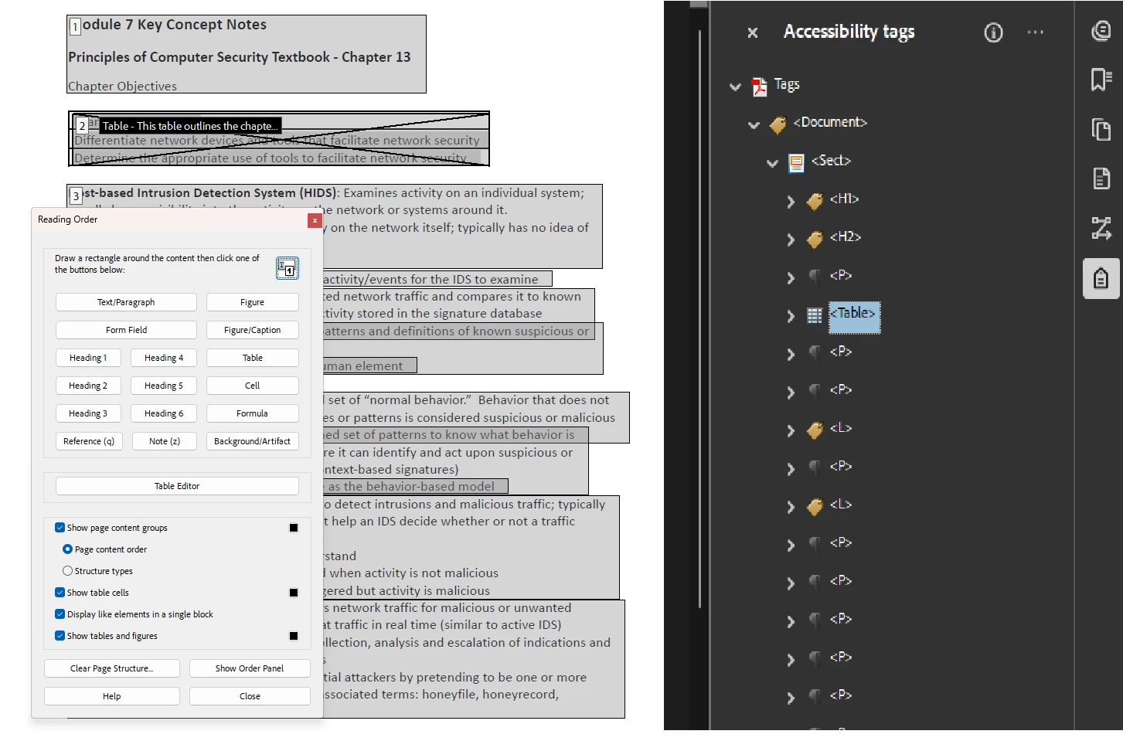Select the Page content order radio button
1123x741 pixels.
(x=67, y=549)
